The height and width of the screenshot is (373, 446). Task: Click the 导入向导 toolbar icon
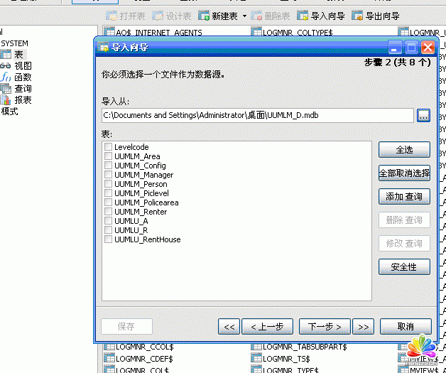(303, 15)
